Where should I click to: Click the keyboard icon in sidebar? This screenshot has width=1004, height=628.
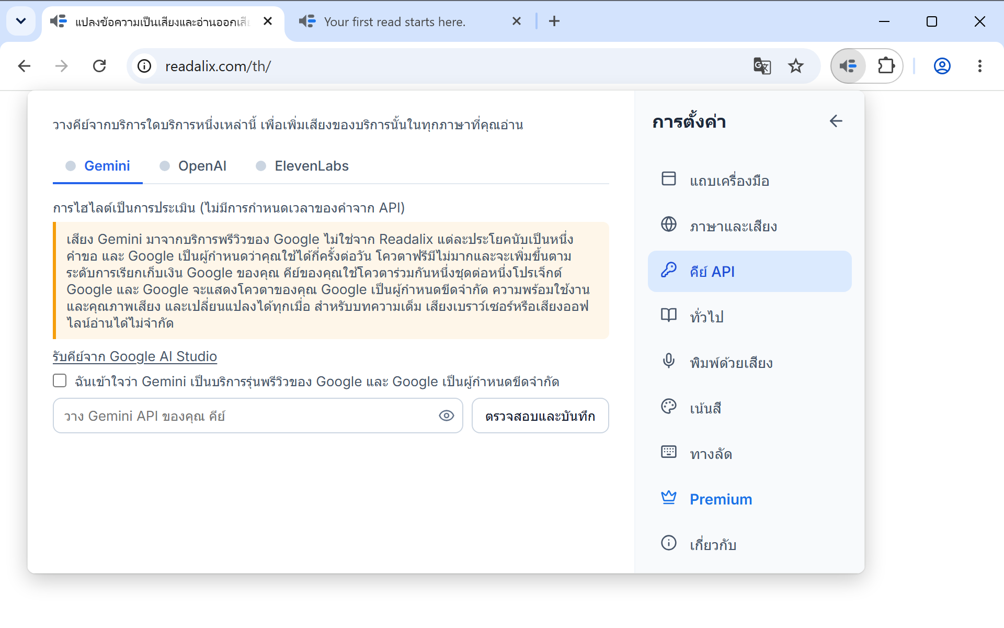[x=668, y=452]
